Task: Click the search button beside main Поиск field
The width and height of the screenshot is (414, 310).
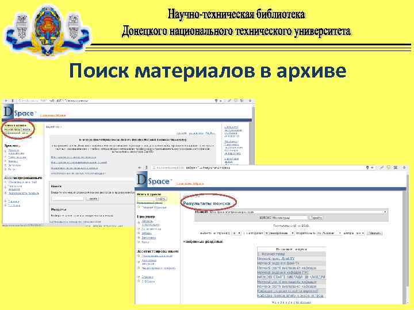Action: point(93,199)
